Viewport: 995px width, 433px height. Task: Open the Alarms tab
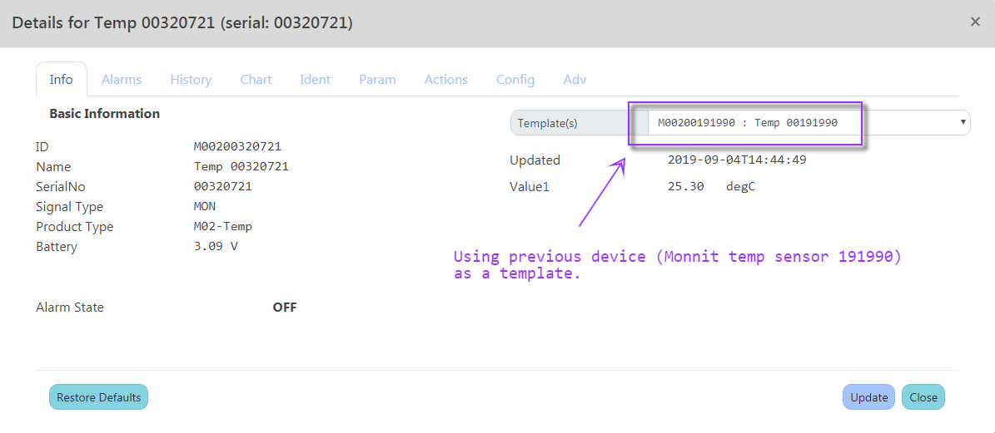[122, 80]
